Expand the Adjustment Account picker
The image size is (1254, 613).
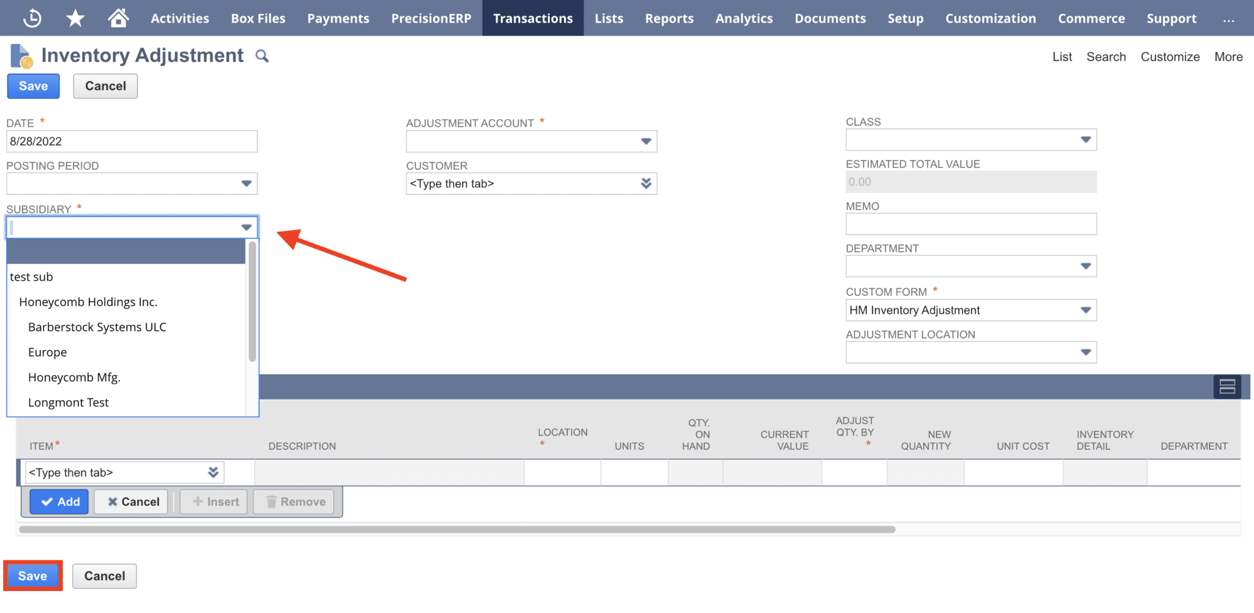[646, 141]
